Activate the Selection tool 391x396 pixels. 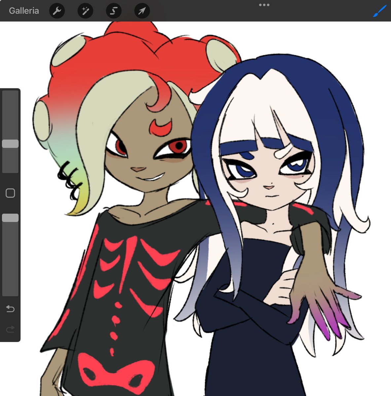[114, 11]
